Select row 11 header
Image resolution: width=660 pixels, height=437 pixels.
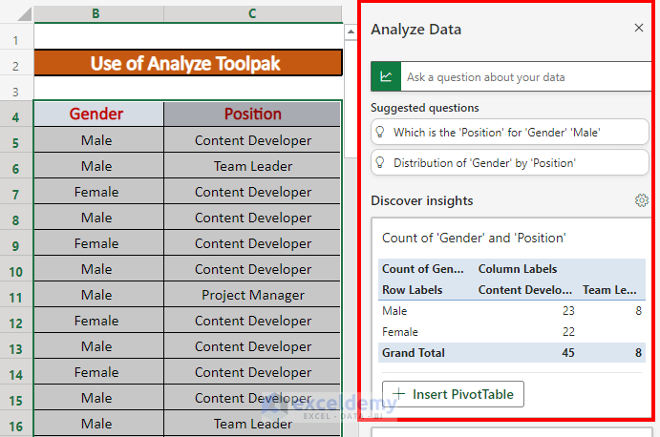click(16, 295)
